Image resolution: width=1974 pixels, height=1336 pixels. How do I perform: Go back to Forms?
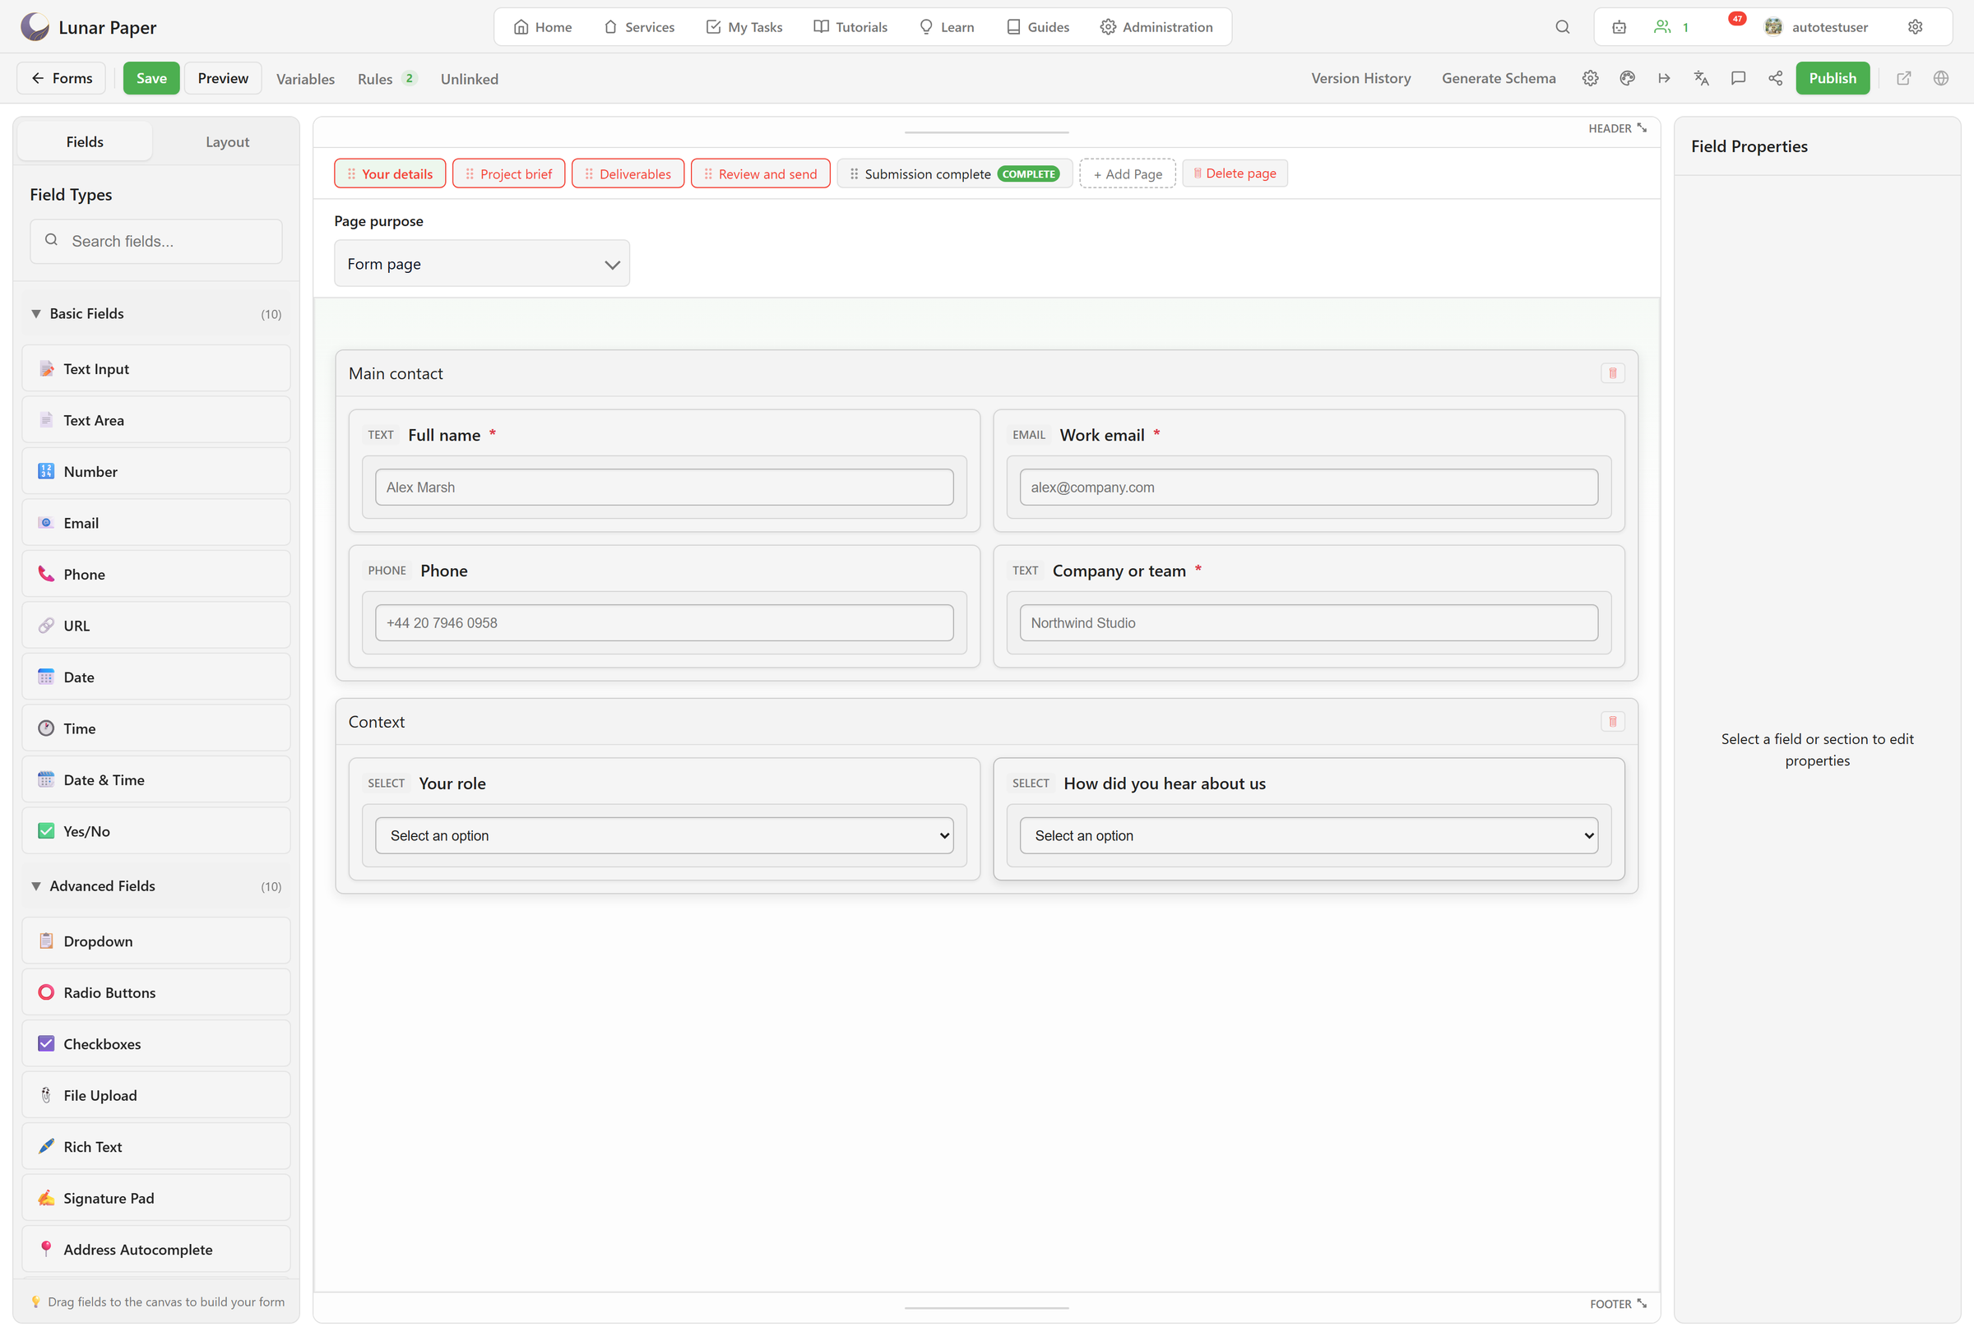tap(61, 78)
